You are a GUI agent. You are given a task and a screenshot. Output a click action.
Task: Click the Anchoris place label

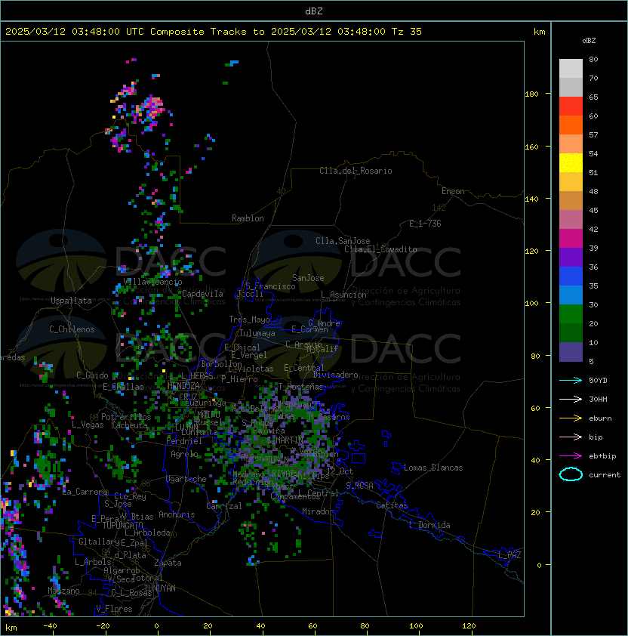(x=177, y=514)
